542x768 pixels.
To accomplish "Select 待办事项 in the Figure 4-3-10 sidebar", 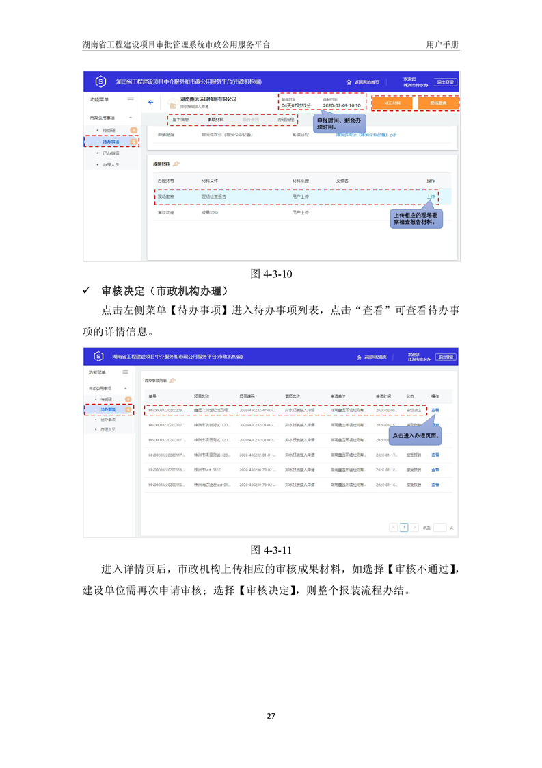I will coord(111,142).
